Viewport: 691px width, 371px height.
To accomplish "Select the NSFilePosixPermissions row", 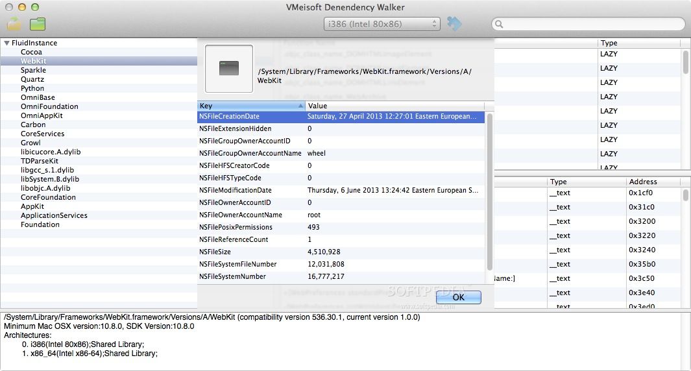I will coord(341,228).
